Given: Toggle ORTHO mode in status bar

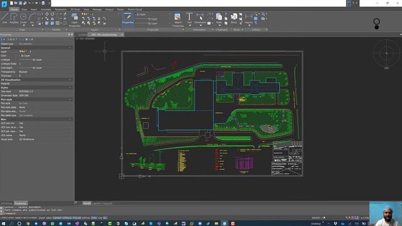Looking at the screenshot, I should 86,218.
